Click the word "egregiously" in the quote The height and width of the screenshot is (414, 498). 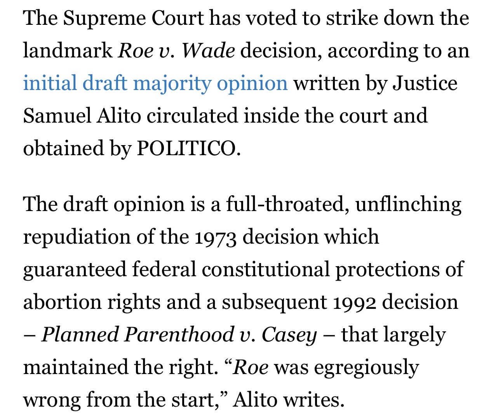366,367
